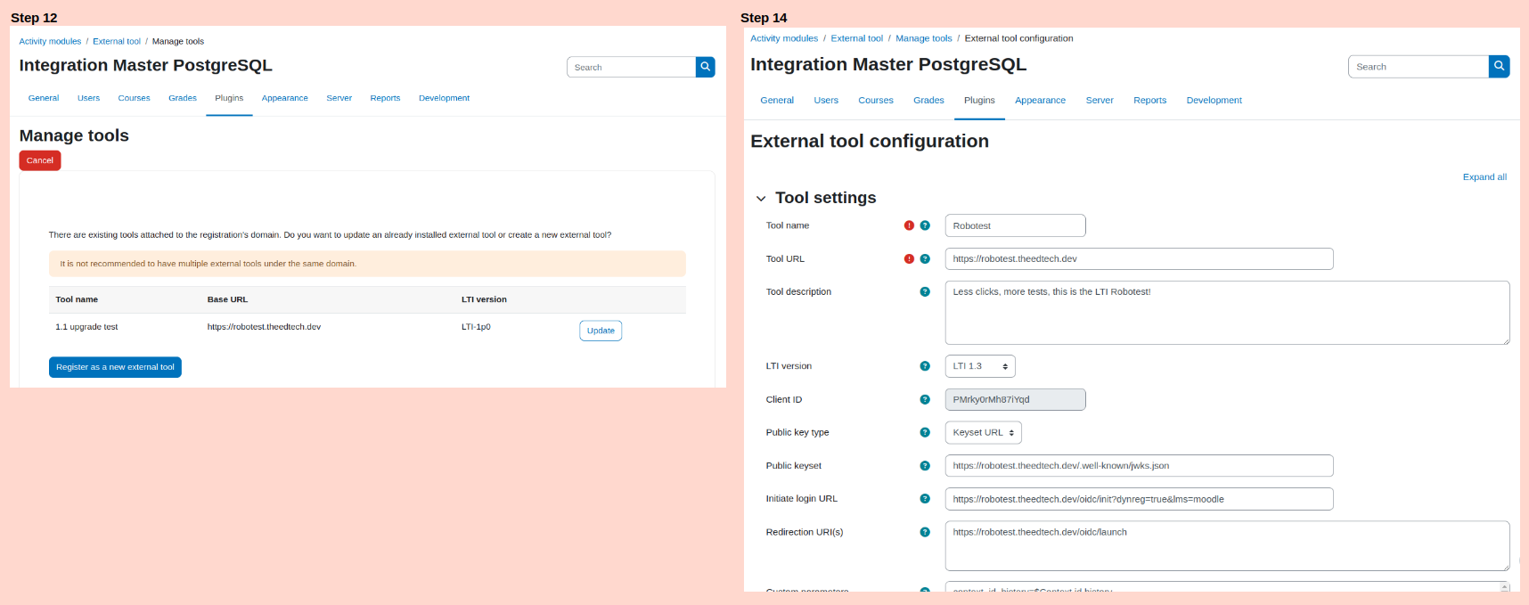Open help icon for Tool URL
Screen dimensions: 1529x605
click(925, 258)
